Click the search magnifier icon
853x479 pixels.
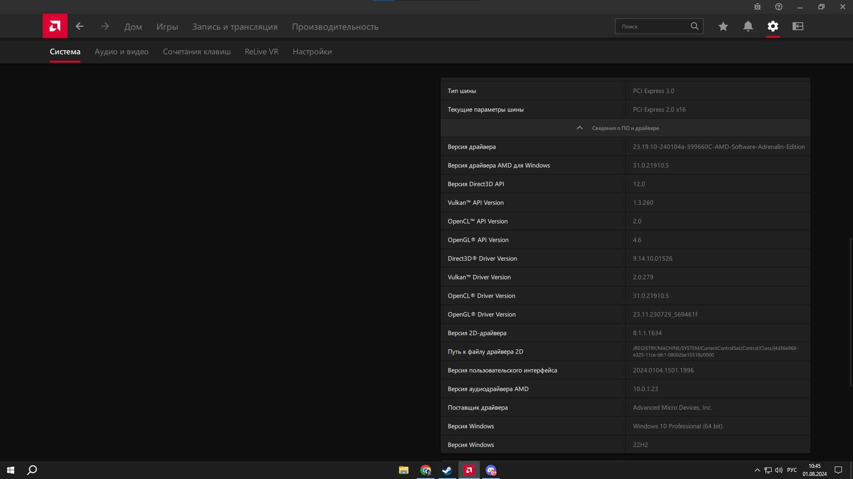[694, 26]
